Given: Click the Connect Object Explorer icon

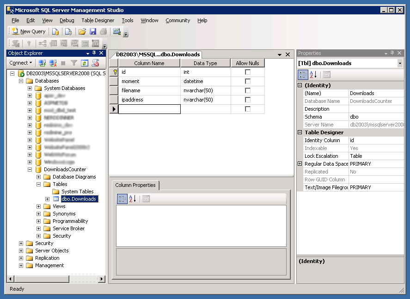Looking at the screenshot, I should (x=42, y=63).
